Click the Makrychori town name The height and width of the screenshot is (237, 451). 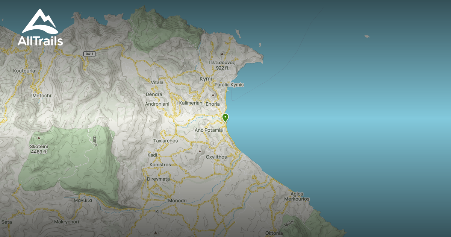(x=67, y=222)
